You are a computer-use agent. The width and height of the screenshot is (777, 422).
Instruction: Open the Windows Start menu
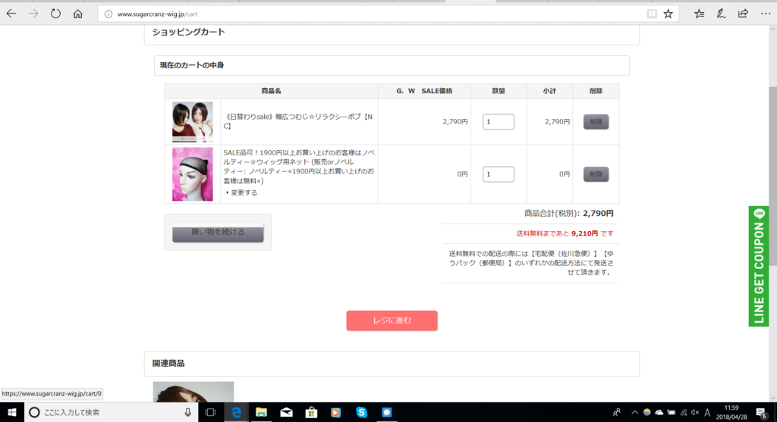pyautogui.click(x=12, y=412)
